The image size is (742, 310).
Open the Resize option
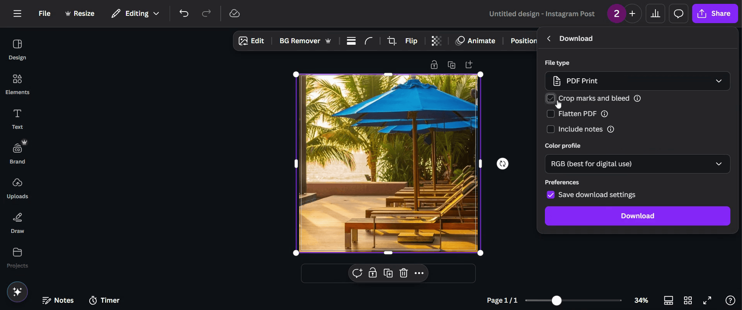tap(80, 13)
